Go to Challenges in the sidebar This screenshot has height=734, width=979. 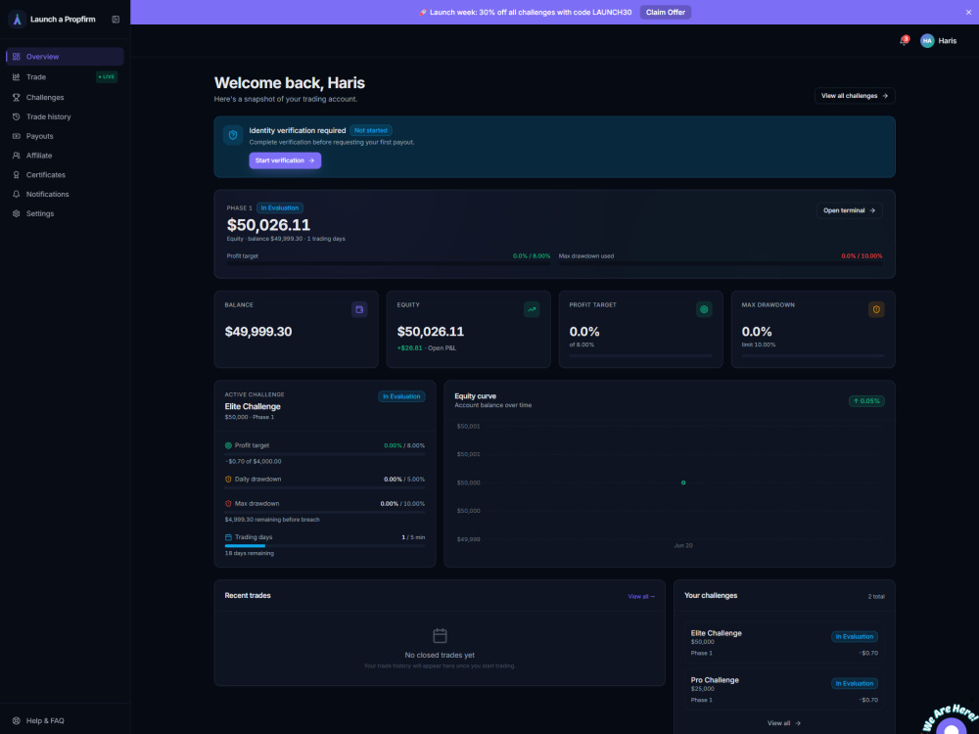pyautogui.click(x=65, y=97)
